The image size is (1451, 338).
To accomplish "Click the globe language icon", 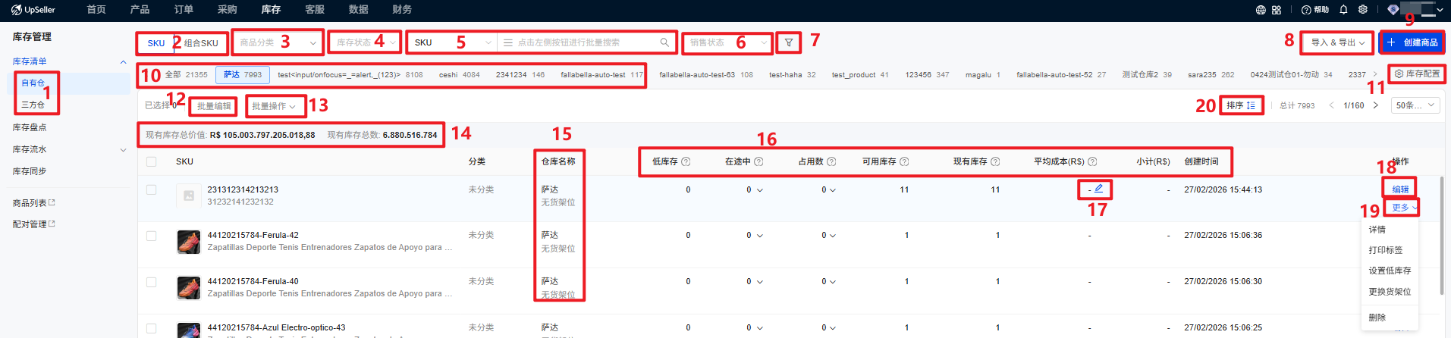I will (1261, 10).
